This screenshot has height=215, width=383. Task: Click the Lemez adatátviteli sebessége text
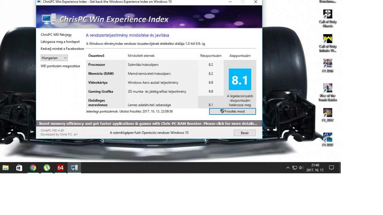pyautogui.click(x=149, y=105)
